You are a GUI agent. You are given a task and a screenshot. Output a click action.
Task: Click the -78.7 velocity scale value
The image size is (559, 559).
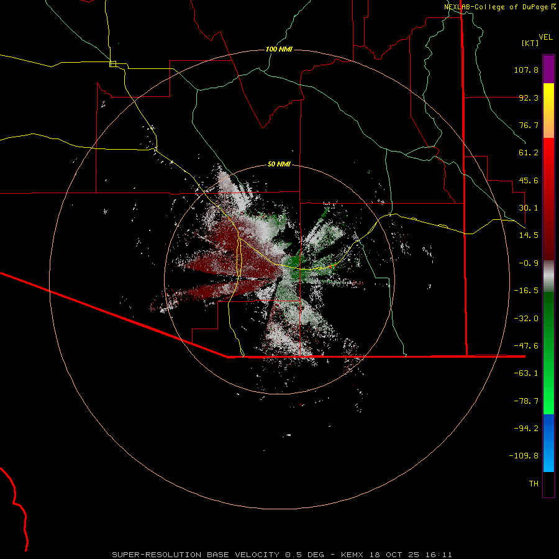526,401
